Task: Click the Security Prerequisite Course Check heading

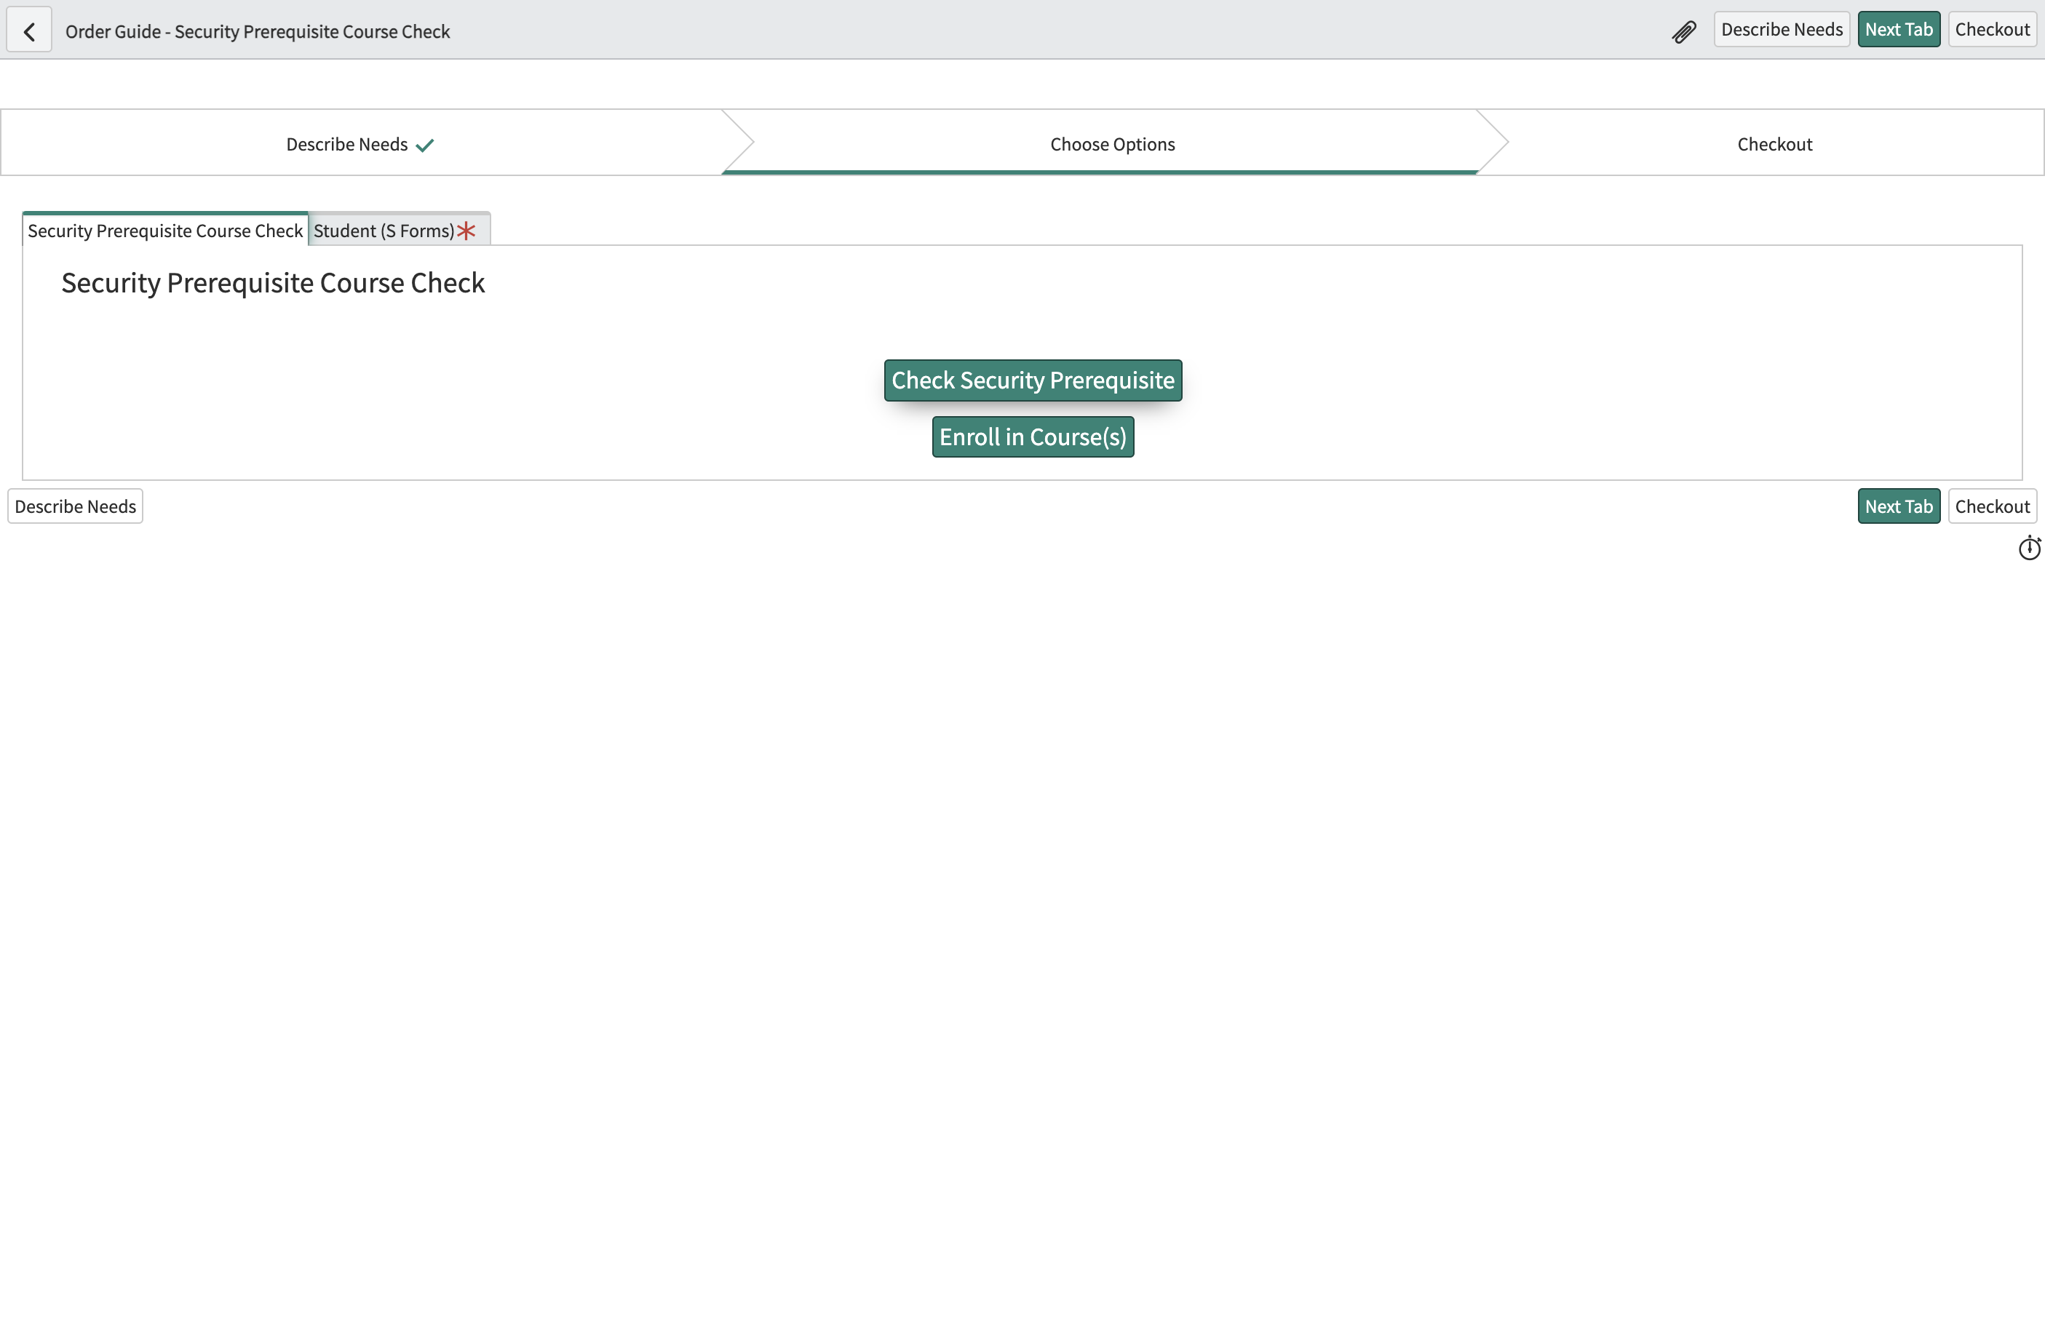Action: coord(273,282)
